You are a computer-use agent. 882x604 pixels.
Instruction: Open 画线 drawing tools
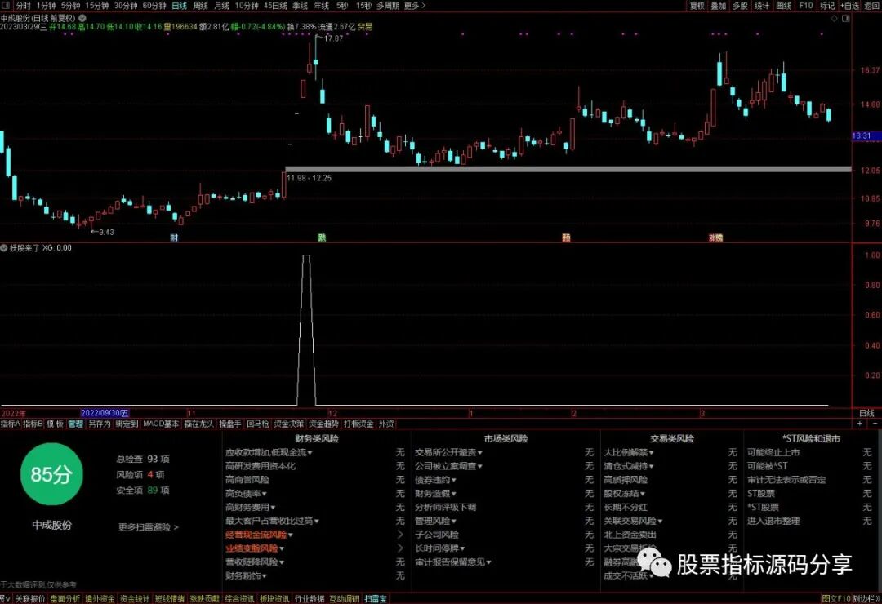(x=783, y=6)
